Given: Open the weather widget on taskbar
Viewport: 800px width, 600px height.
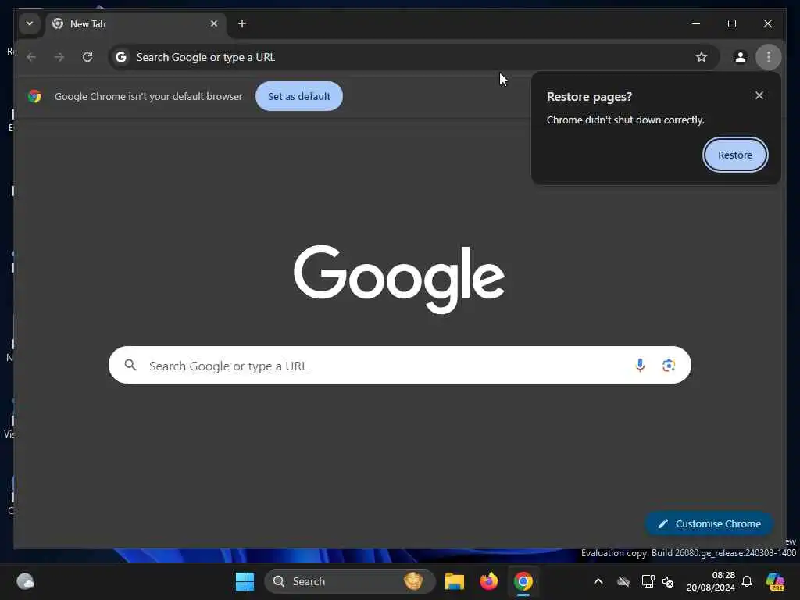Looking at the screenshot, I should 26,581.
